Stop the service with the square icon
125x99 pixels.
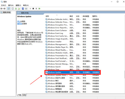[x=33, y=9]
